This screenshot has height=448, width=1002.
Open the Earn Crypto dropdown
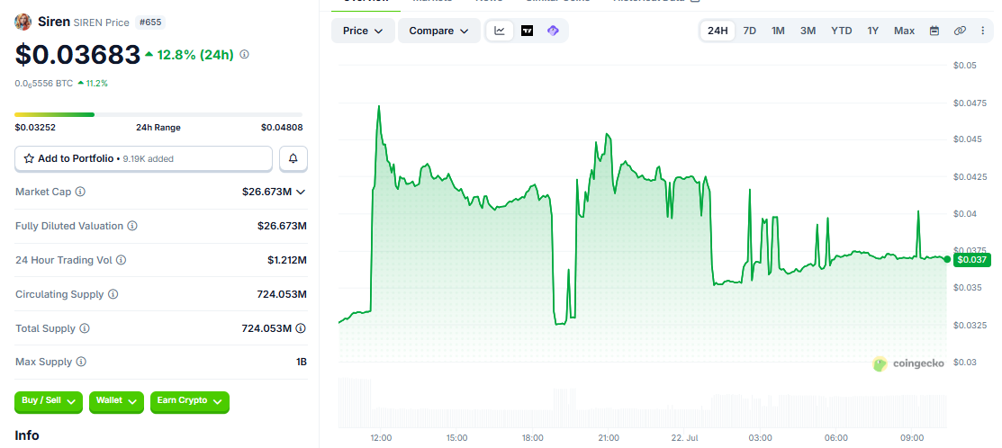click(x=190, y=401)
